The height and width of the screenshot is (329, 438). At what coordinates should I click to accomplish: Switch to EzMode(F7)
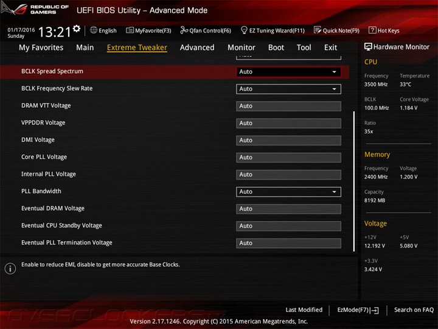click(x=358, y=310)
